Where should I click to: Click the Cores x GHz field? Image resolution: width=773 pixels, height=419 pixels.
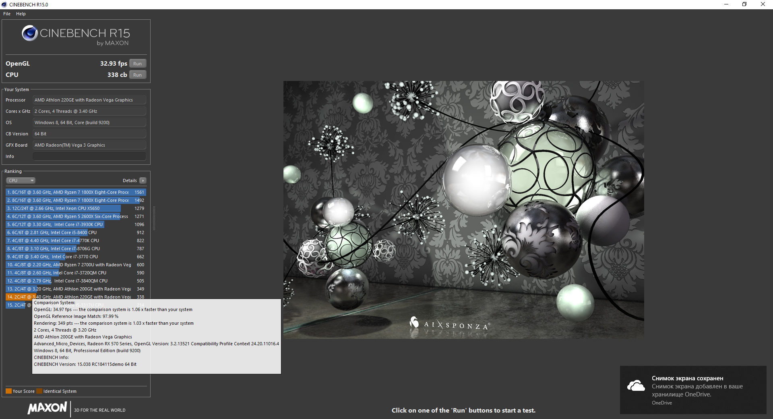(x=89, y=111)
